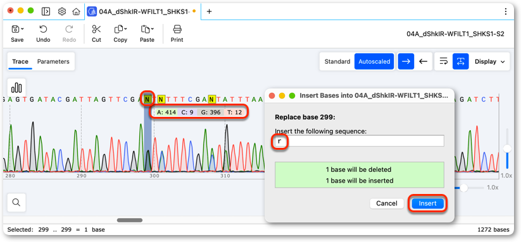This screenshot has width=521, height=242.
Task: Go to the home icon
Action: [x=76, y=11]
